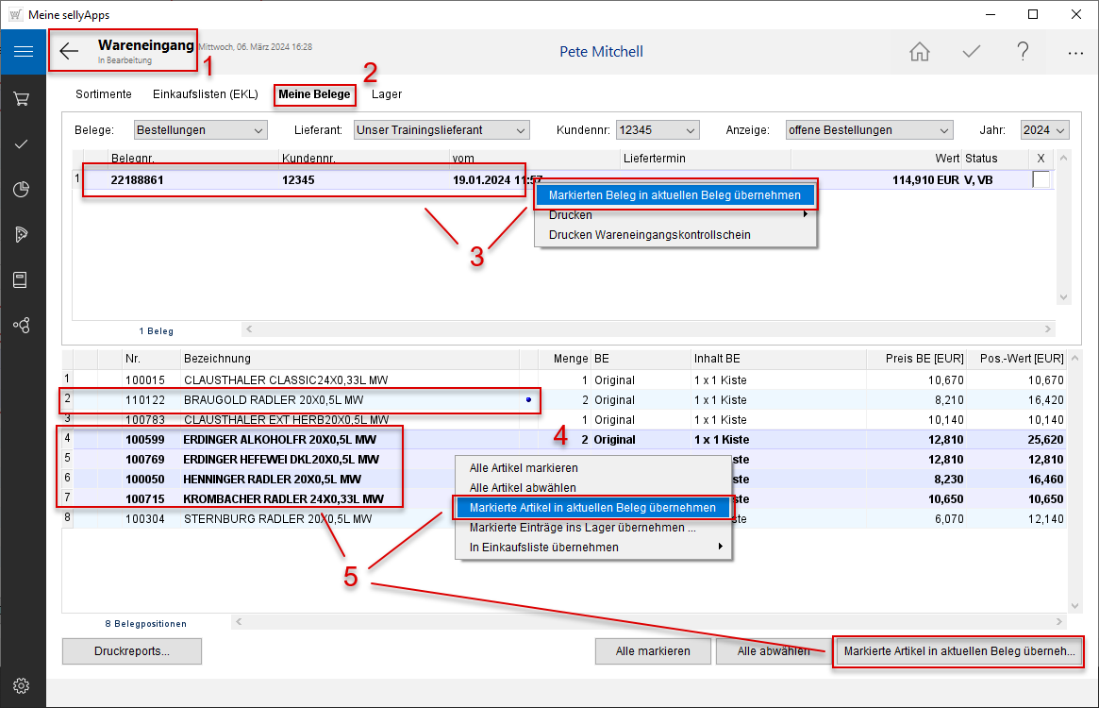Select Alle Artikel markieren menu entry
The width and height of the screenshot is (1099, 708).
(524, 467)
